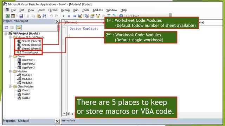Open the Insert UserForm dropdown arrow

click(17, 16)
